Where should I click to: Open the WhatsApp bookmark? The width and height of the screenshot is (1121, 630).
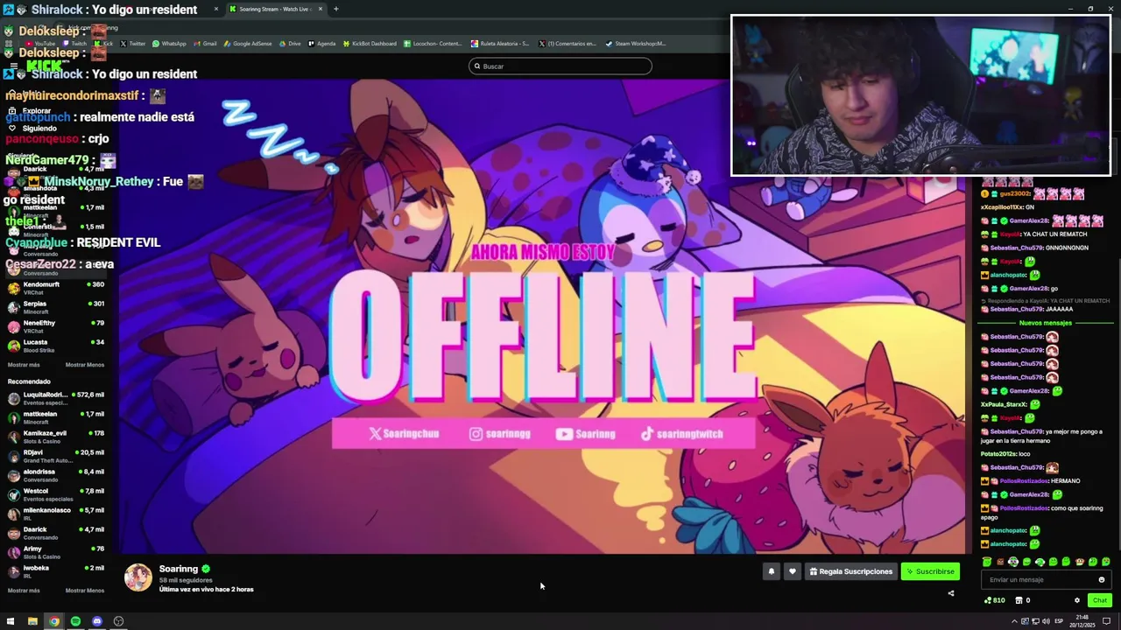coord(169,43)
